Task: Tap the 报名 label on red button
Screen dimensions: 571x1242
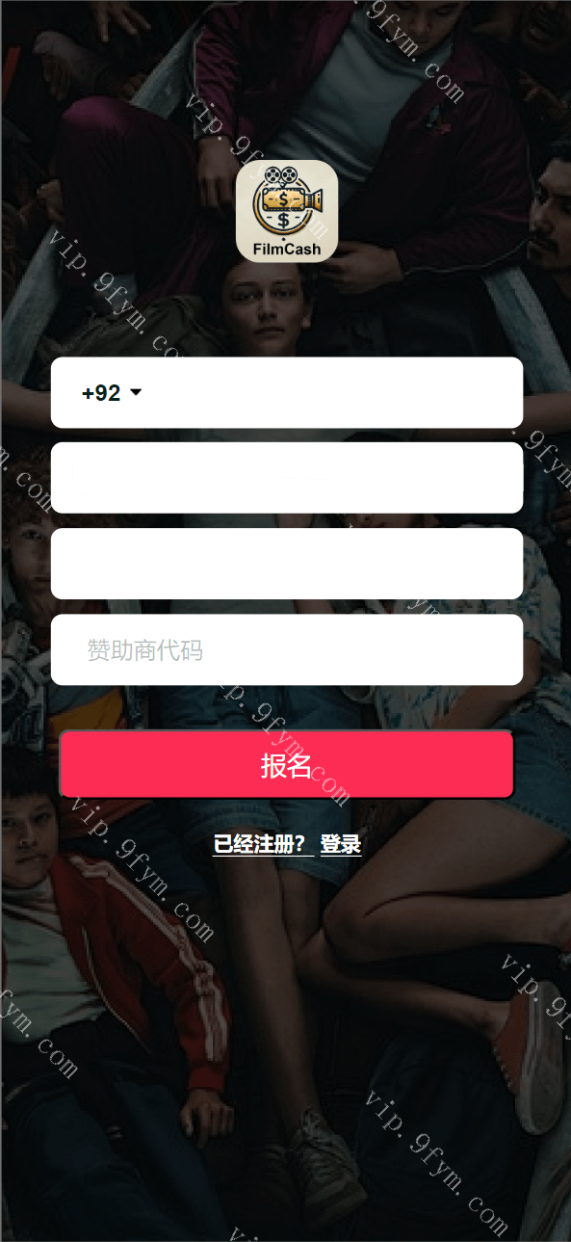Action: 286,765
